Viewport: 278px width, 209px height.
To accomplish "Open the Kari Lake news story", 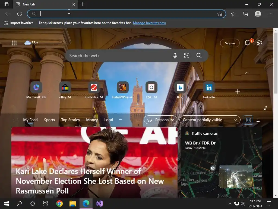I will [94, 162].
